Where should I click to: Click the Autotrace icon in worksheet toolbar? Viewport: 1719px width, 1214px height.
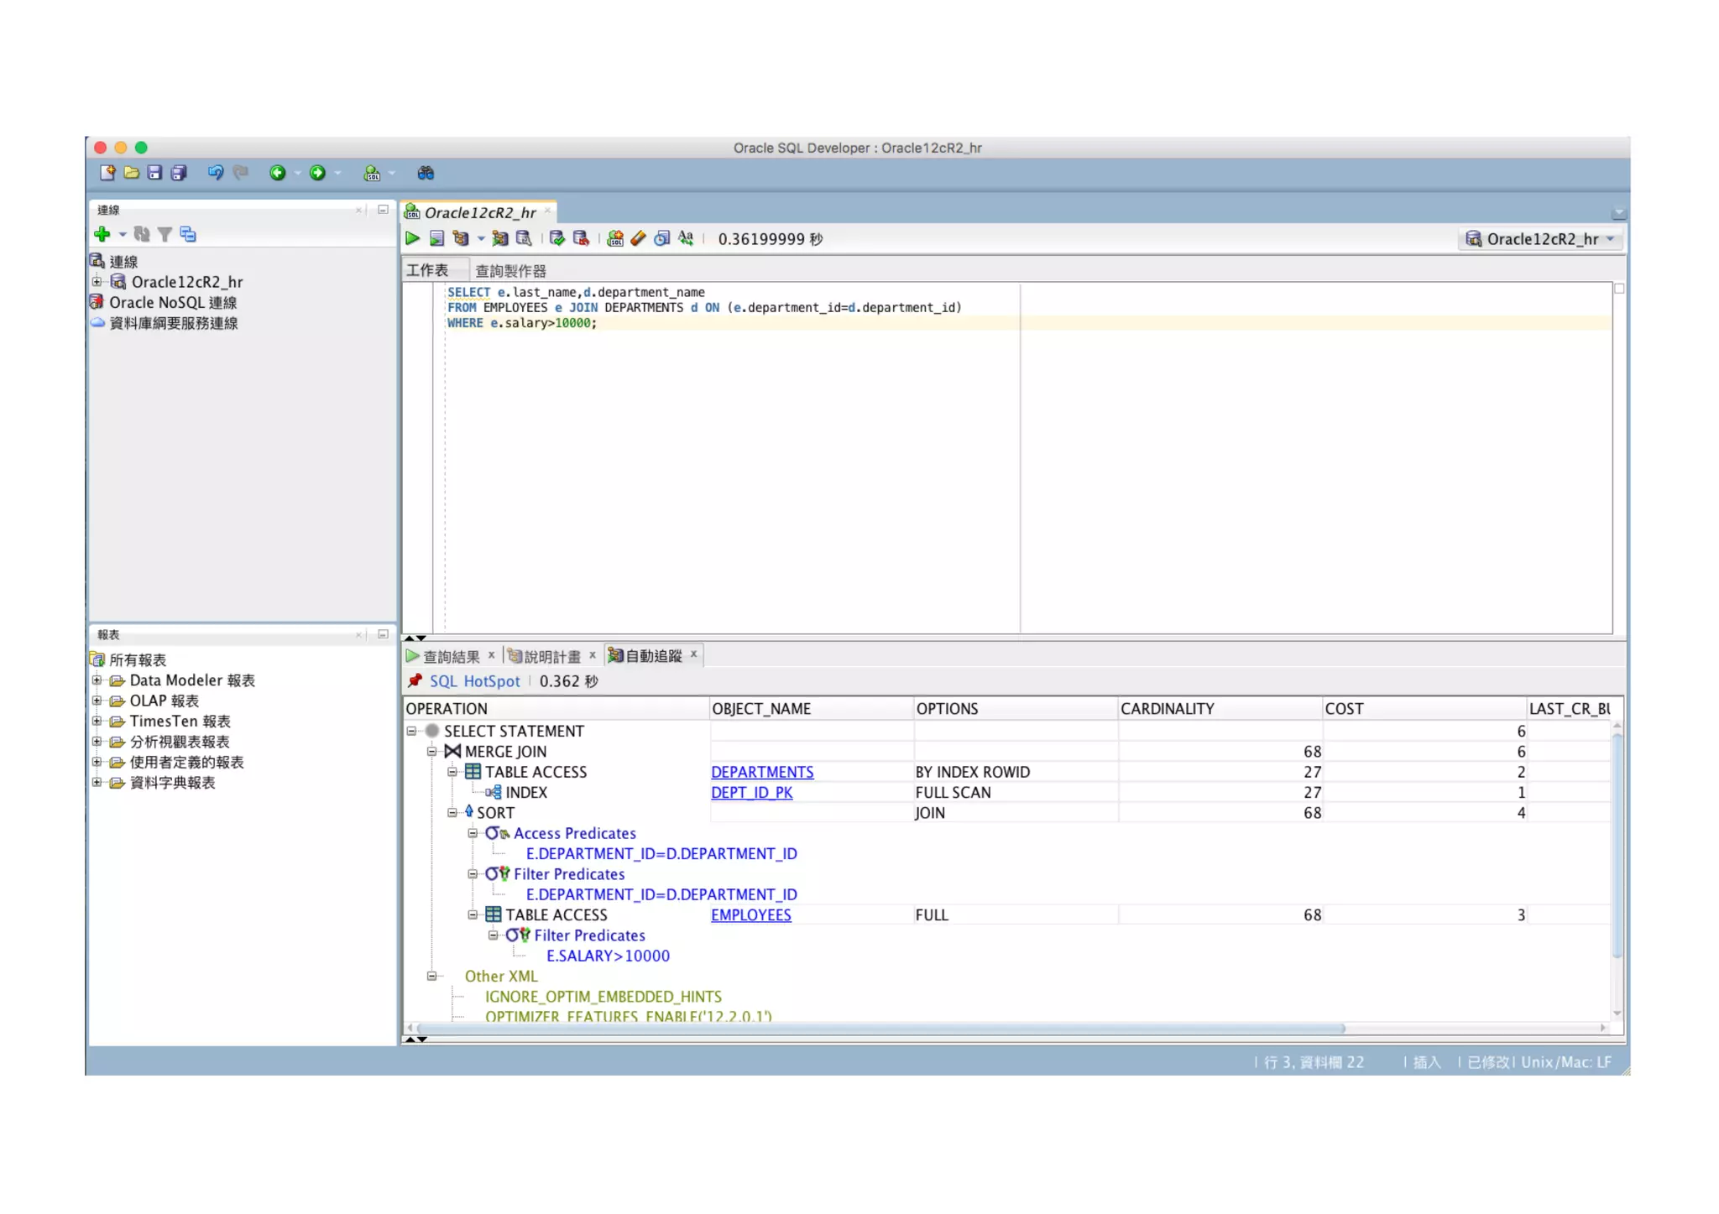point(500,238)
